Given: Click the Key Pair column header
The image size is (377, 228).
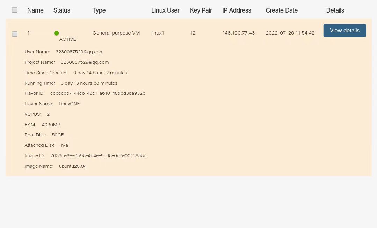Looking at the screenshot, I should click(201, 10).
